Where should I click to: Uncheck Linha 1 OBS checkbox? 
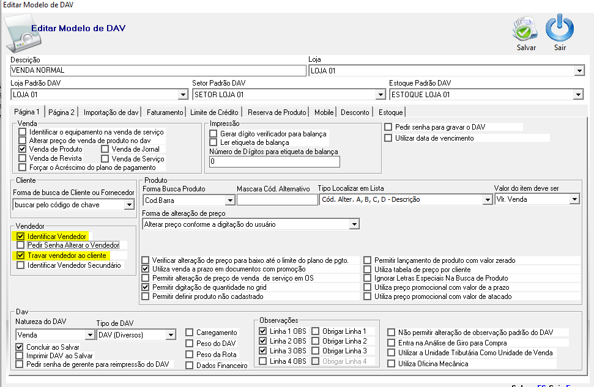coord(263,331)
